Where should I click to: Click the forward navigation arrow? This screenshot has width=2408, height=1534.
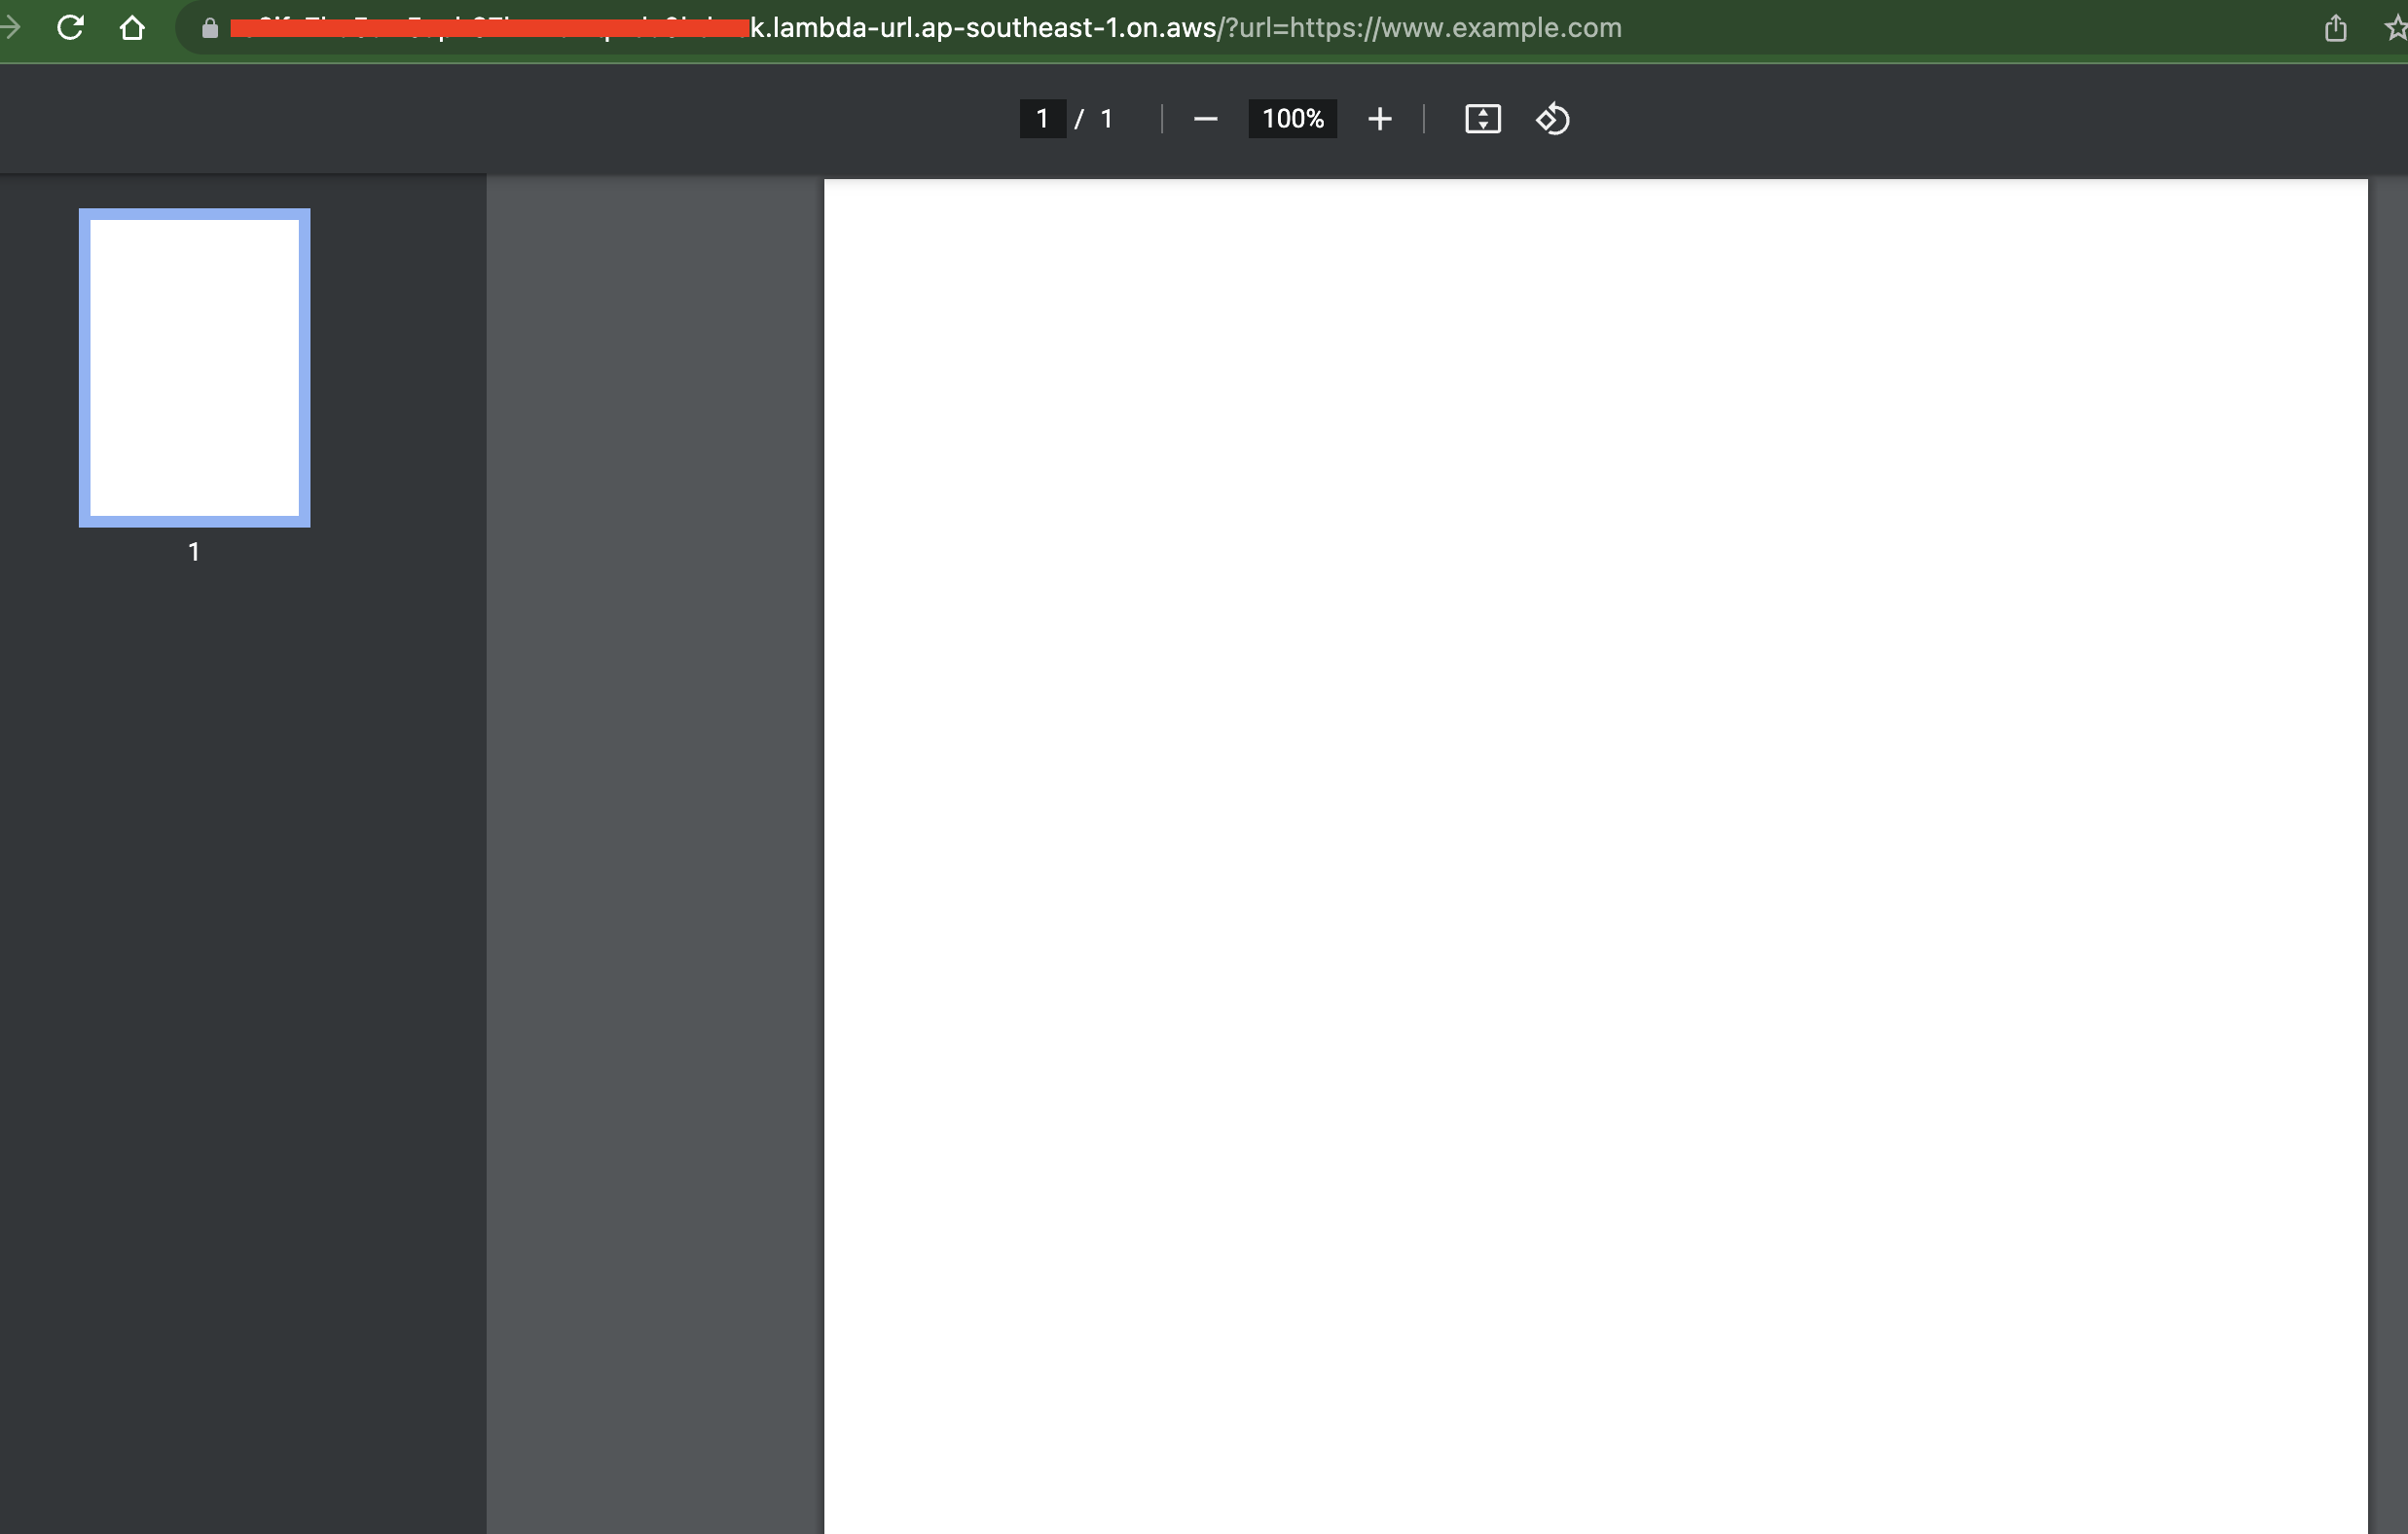point(9,27)
